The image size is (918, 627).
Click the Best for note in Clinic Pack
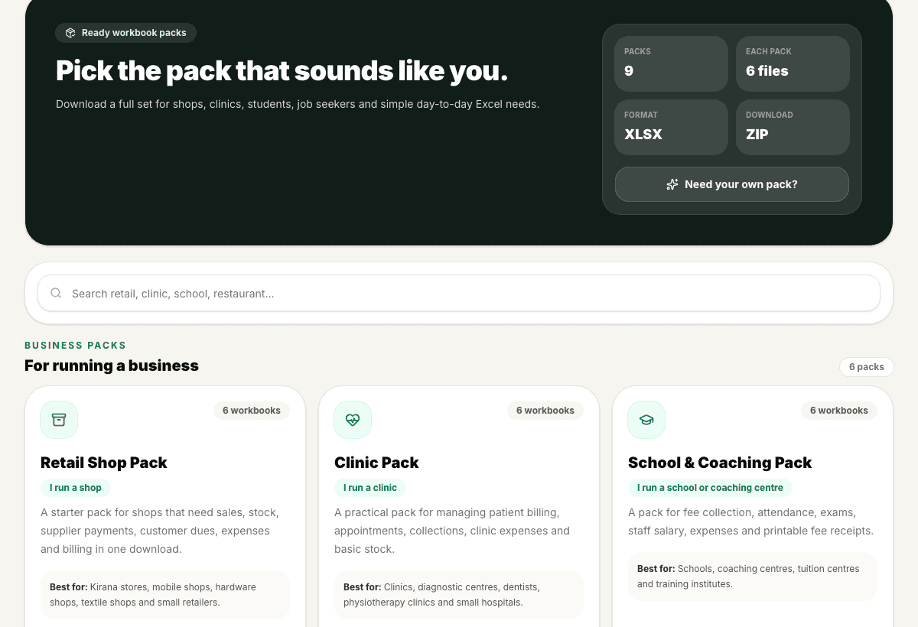[459, 595]
